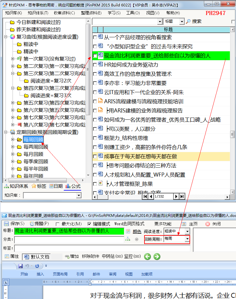The image size is (236, 299).
Task: Click the gray clear category icon
Action: coord(137,239)
